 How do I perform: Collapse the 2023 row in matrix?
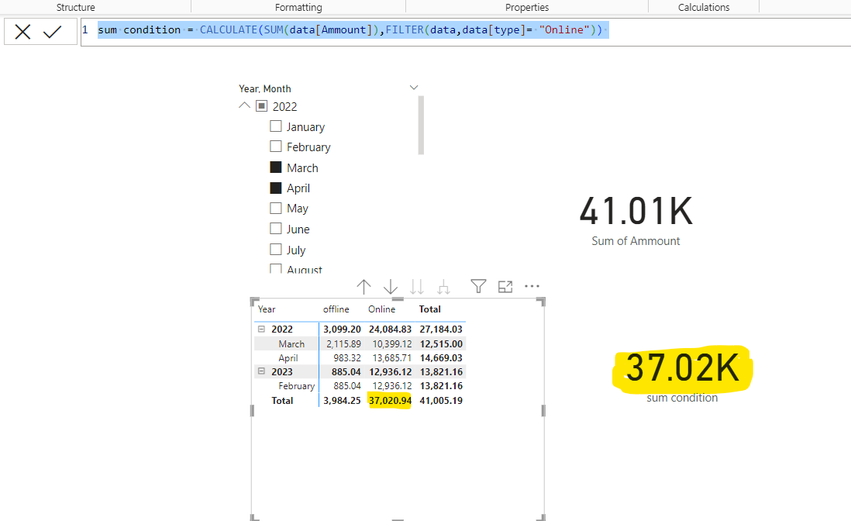(261, 371)
